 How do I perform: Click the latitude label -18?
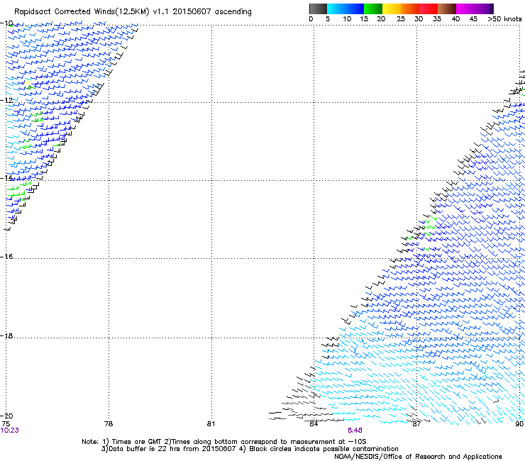click(6, 335)
